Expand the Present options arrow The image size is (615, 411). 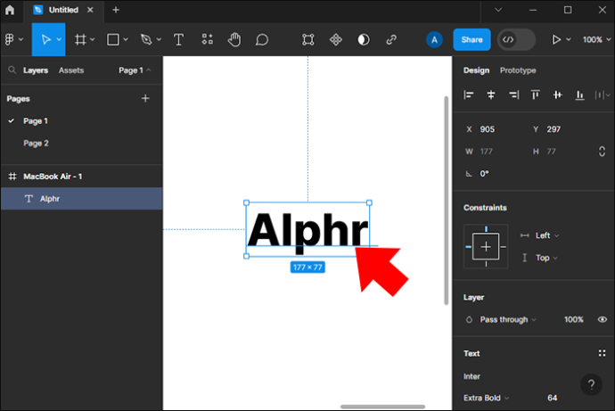569,39
